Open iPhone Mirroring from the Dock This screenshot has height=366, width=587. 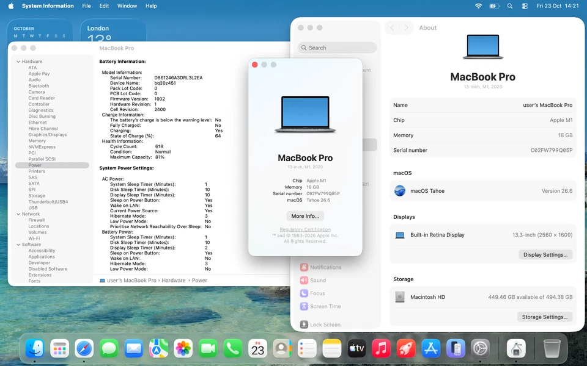pos(456,349)
